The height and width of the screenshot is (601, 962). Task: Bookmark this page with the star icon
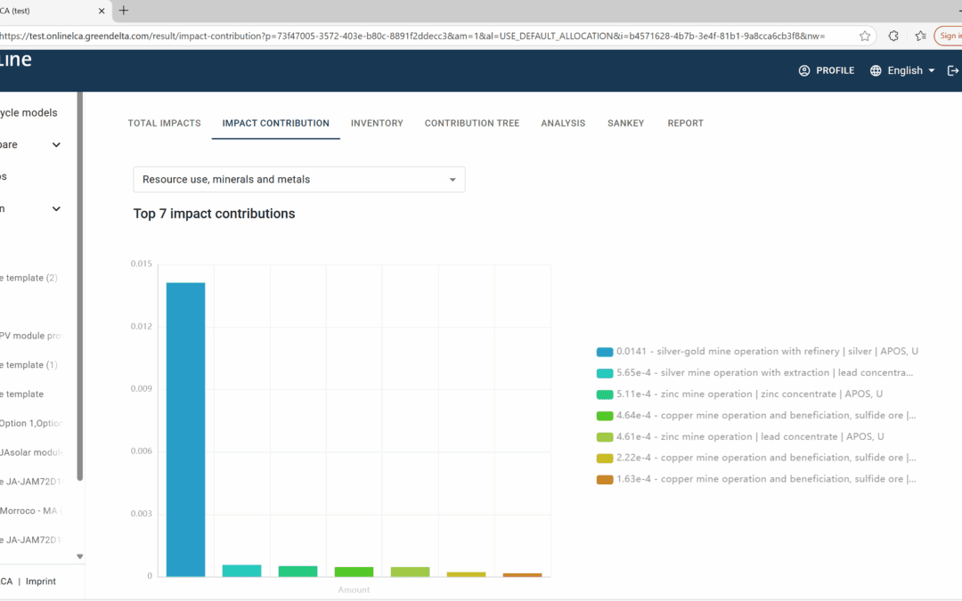click(865, 36)
